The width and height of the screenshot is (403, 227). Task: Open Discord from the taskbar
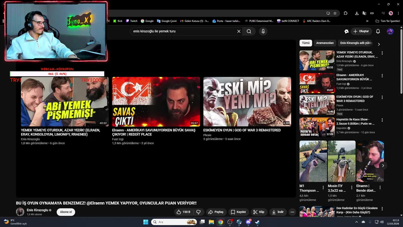click(248, 222)
